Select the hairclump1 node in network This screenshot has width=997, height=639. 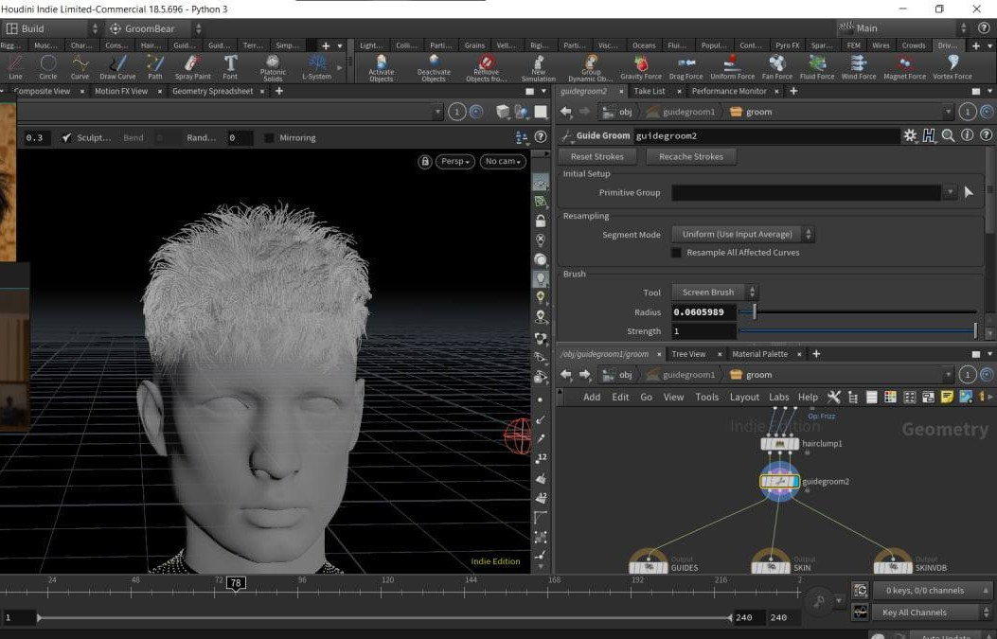click(x=780, y=443)
